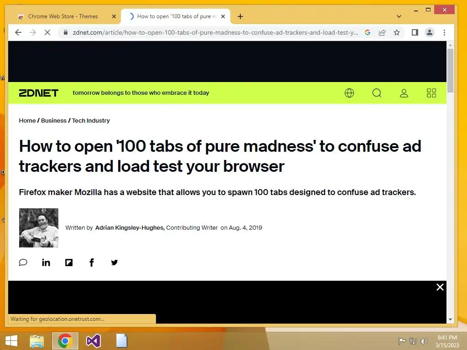The height and width of the screenshot is (350, 467).
Task: Open Visual Studio from taskbar
Action: coord(93,341)
